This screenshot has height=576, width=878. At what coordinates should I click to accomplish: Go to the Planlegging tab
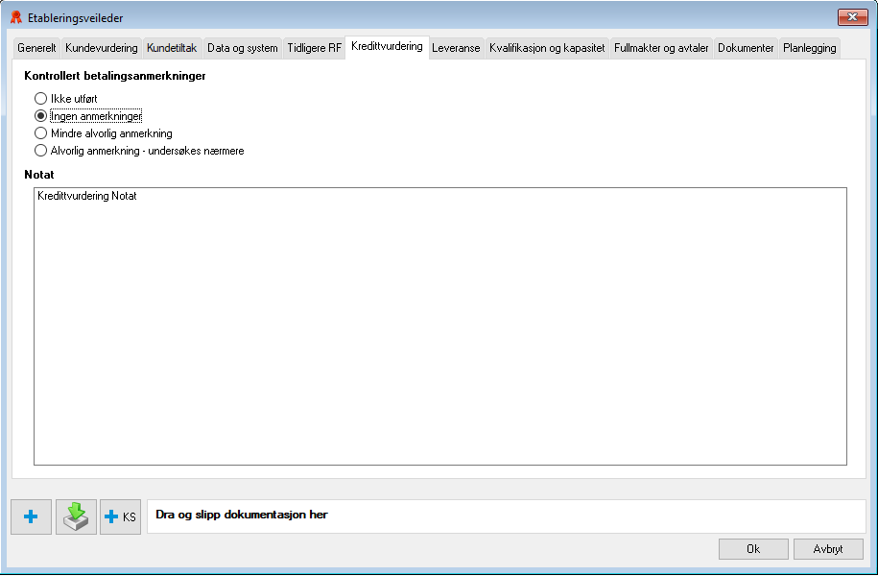[810, 48]
